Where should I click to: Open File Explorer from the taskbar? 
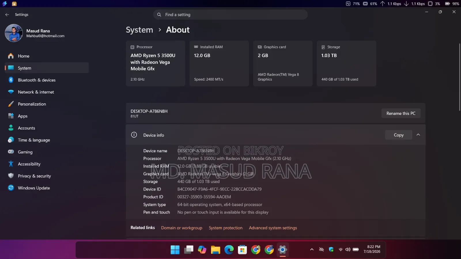216,250
